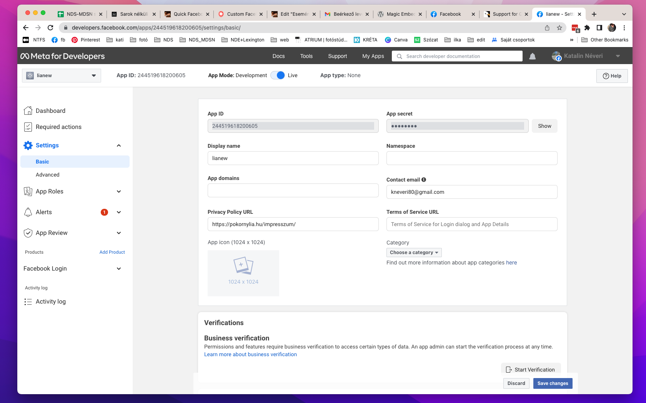Viewport: 646px width, 403px height.
Task: Click the browser forward arrow
Action: tap(38, 28)
